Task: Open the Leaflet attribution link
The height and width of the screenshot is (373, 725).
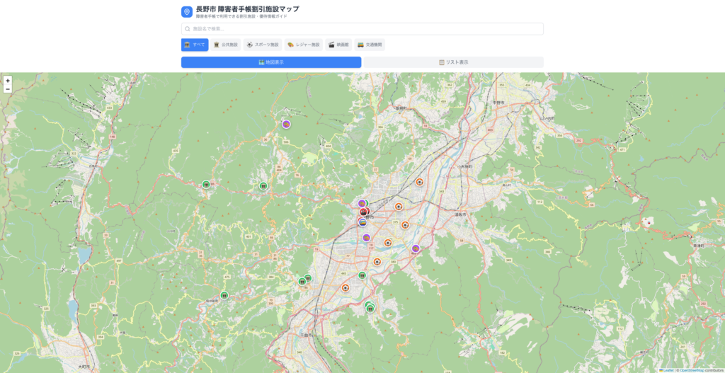Action: click(667, 369)
